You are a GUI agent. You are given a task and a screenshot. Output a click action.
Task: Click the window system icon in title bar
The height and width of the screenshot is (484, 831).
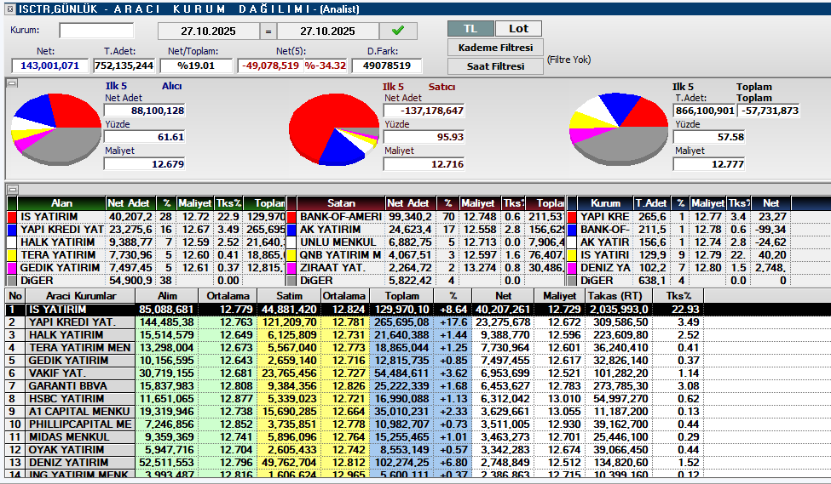(10, 9)
